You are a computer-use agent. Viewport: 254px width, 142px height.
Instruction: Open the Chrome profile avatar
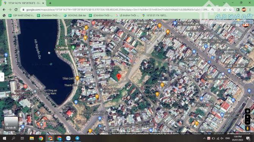[244, 10]
